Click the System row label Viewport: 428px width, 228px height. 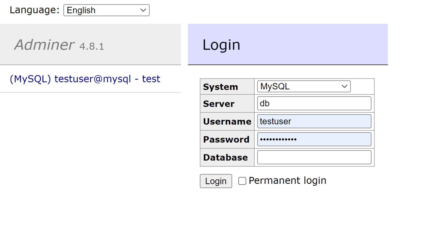coord(220,87)
